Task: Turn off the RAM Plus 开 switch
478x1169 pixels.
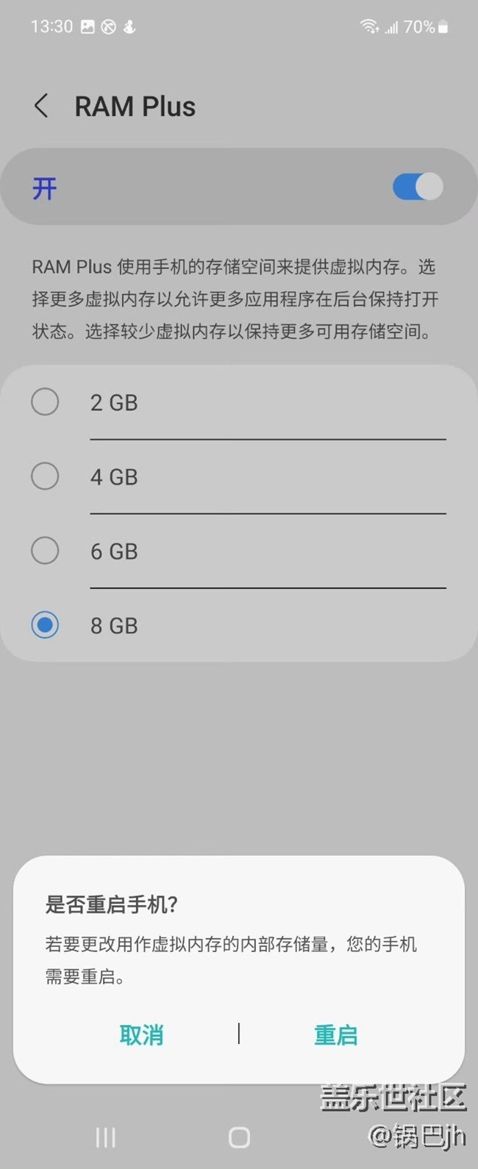Action: pos(418,187)
